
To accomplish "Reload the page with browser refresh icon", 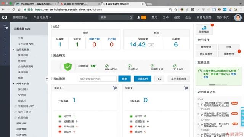I will tap(14, 10).
